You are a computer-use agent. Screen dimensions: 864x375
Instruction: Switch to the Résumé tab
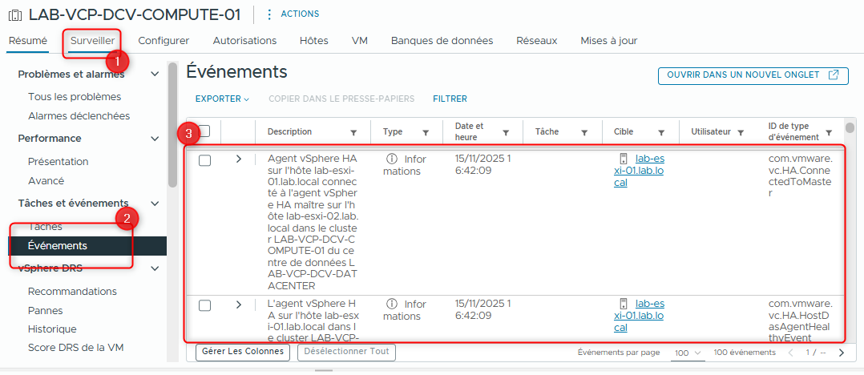click(x=28, y=41)
